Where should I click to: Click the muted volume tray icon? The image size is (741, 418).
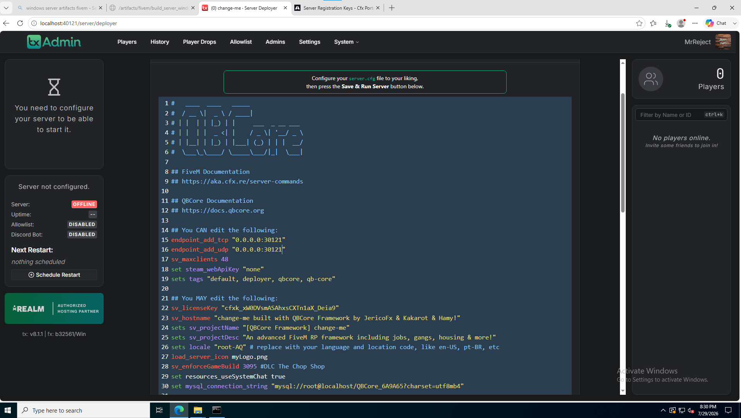(691, 410)
